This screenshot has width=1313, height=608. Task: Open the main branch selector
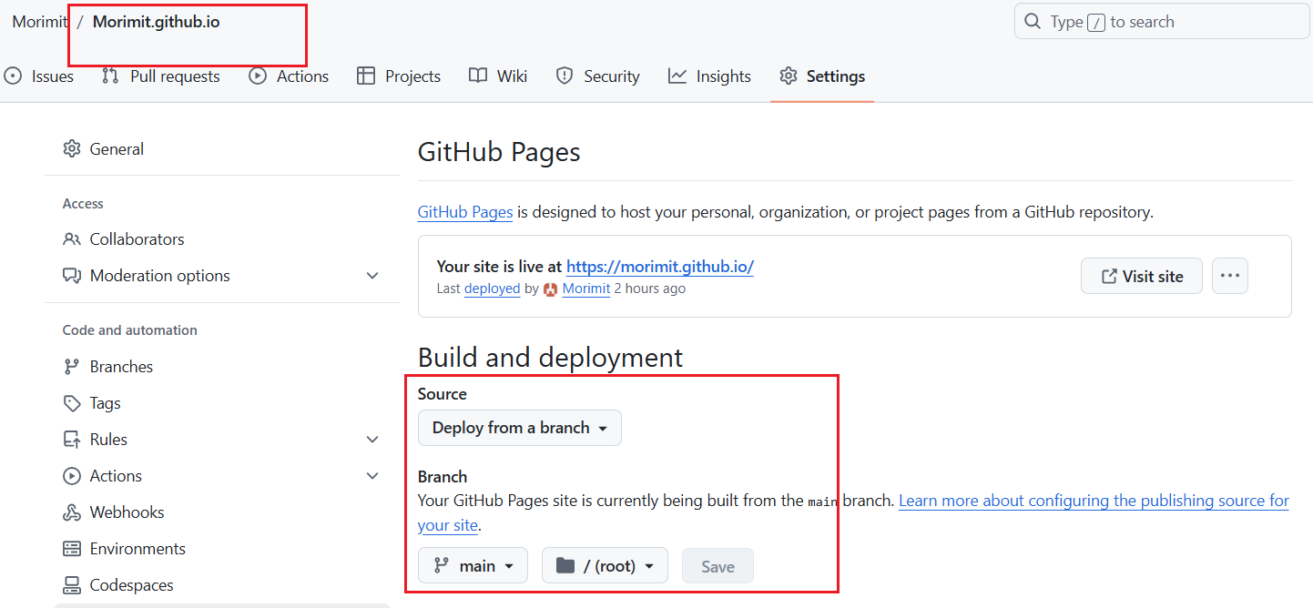(x=473, y=565)
